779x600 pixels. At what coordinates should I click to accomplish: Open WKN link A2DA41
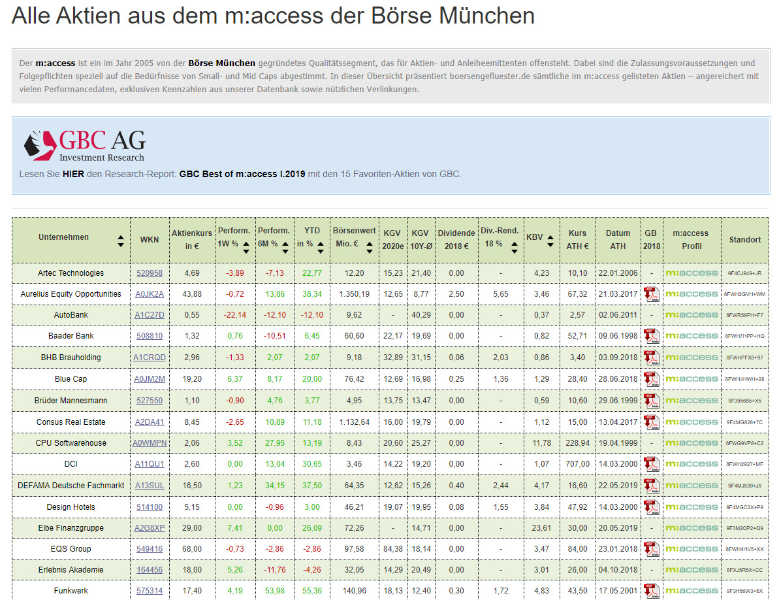click(x=150, y=422)
